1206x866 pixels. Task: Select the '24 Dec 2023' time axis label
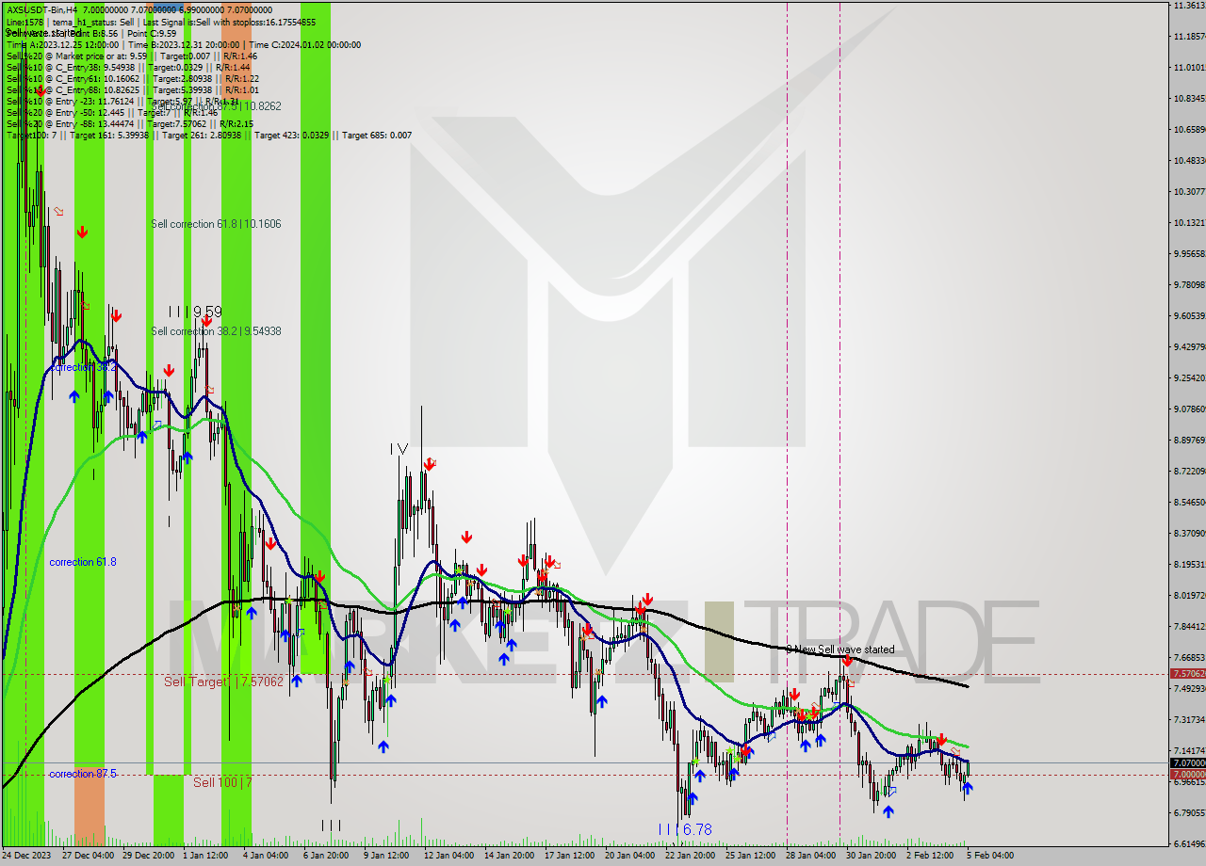pos(26,856)
